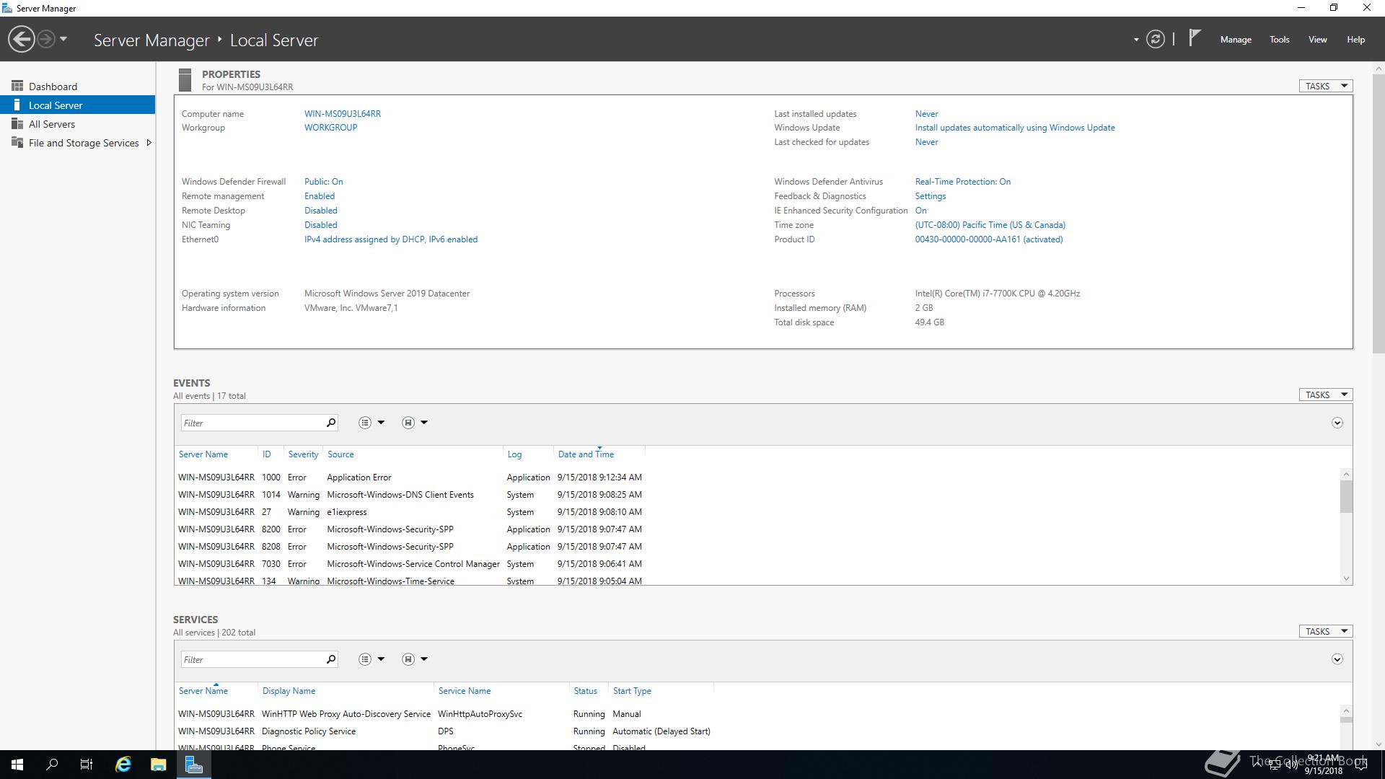Open the Services TASKS dropdown

1326,631
